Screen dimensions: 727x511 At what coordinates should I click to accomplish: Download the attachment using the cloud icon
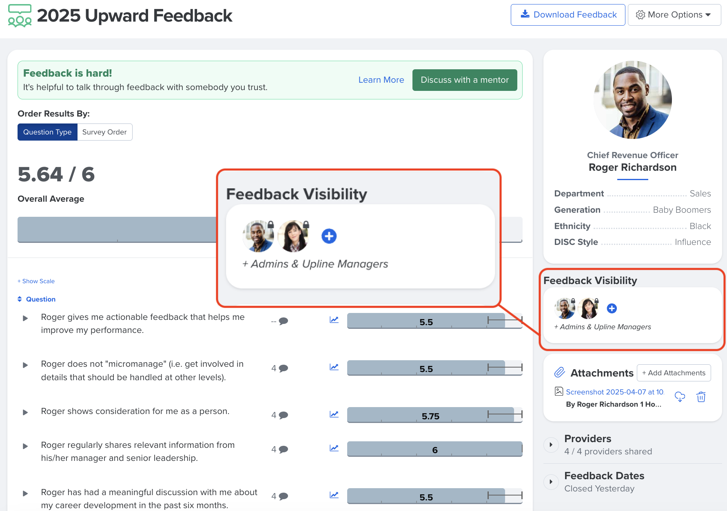pyautogui.click(x=680, y=396)
